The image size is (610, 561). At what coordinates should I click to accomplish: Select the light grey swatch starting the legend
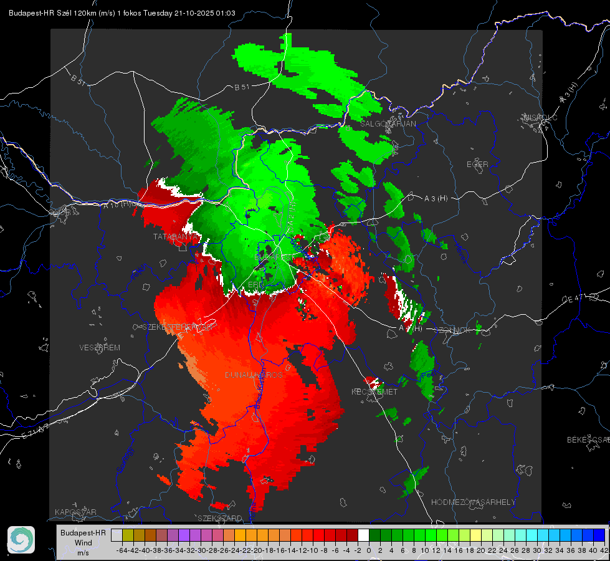[117, 535]
